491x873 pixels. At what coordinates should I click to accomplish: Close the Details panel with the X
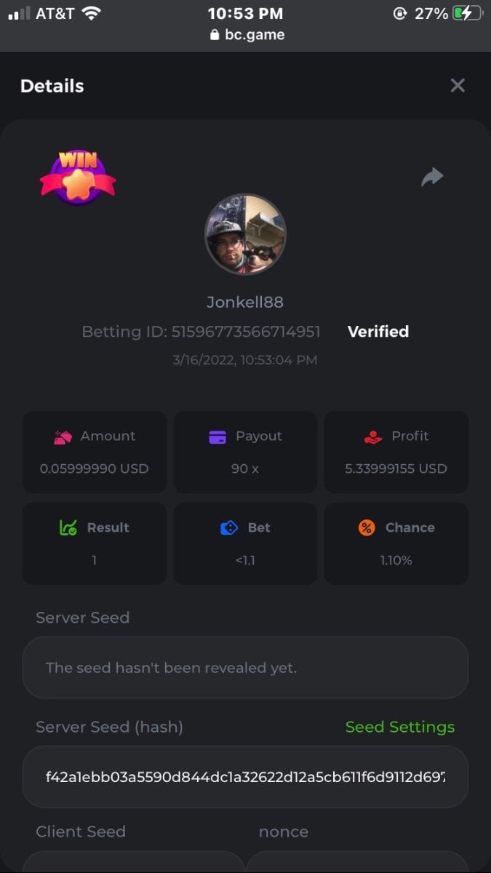point(458,86)
